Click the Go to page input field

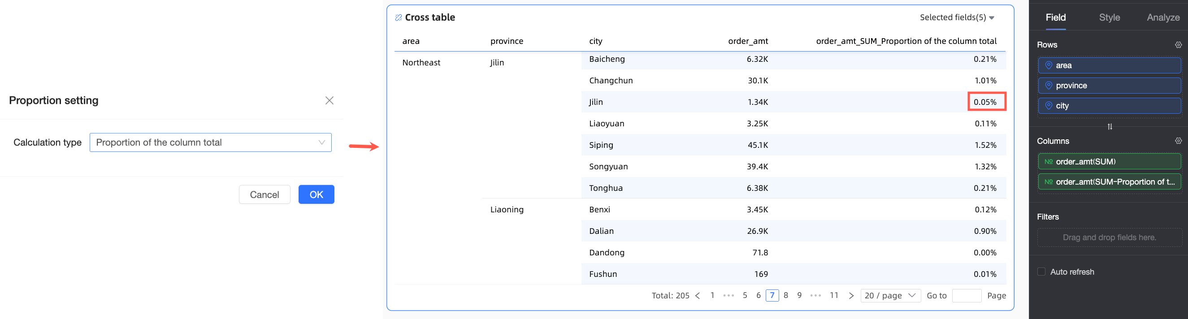point(966,296)
